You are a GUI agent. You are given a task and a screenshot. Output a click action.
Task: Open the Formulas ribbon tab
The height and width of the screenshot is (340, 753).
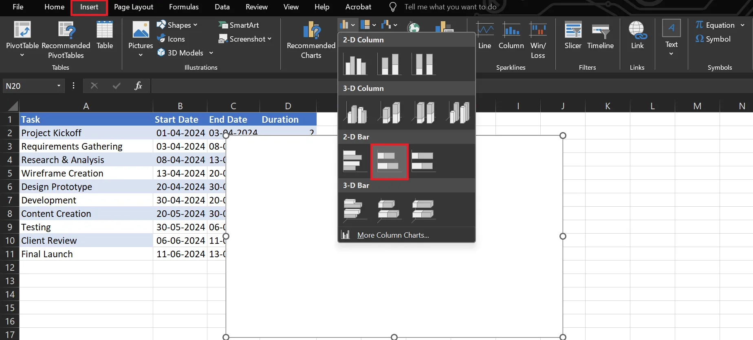pyautogui.click(x=184, y=7)
